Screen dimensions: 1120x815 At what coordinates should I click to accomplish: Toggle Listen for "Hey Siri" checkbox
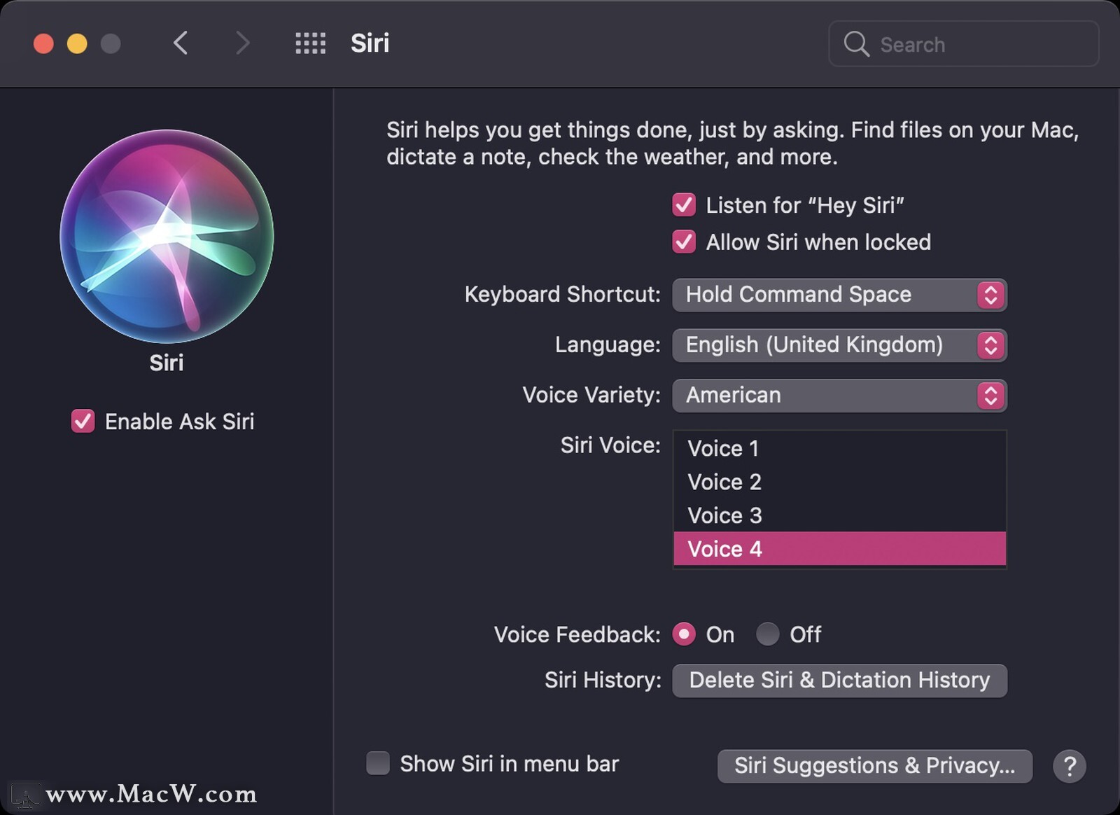pos(684,205)
